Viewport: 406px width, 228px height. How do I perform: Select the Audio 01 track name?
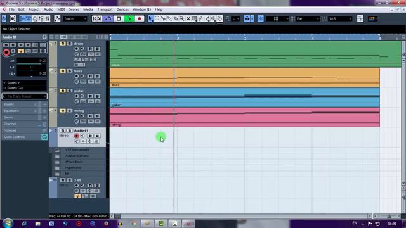81,130
